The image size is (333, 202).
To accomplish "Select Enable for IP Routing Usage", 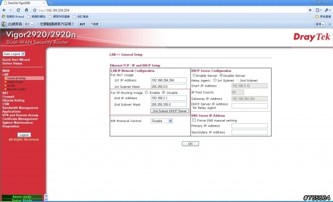I will click(147, 92).
